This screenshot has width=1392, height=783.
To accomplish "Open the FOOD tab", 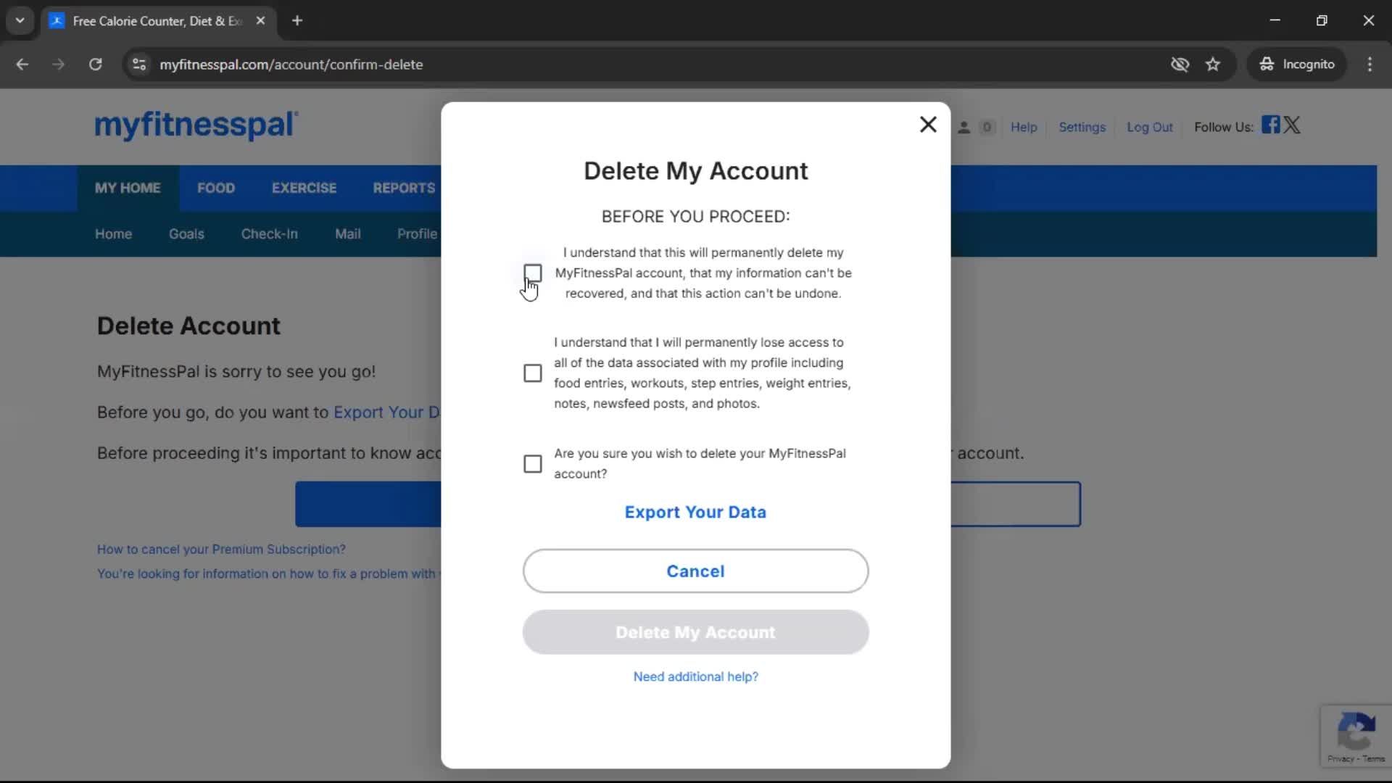I will pyautogui.click(x=216, y=188).
